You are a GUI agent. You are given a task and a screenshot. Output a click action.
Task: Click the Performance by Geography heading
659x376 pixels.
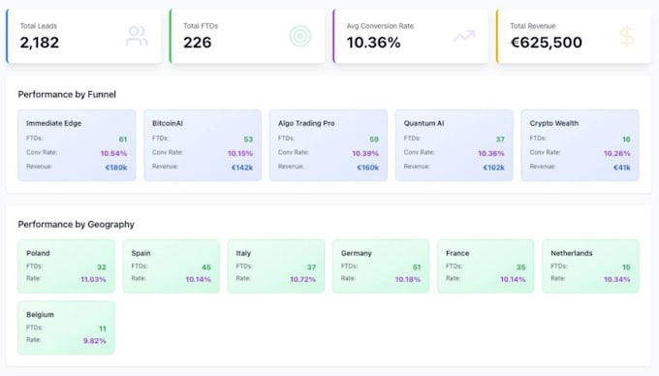76,224
